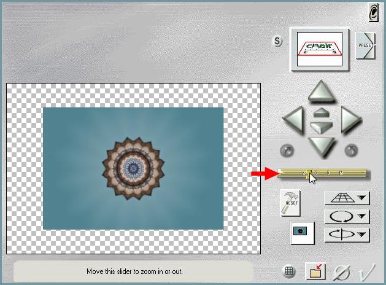
Task: Reset settings with the hammer button
Action: click(290, 202)
